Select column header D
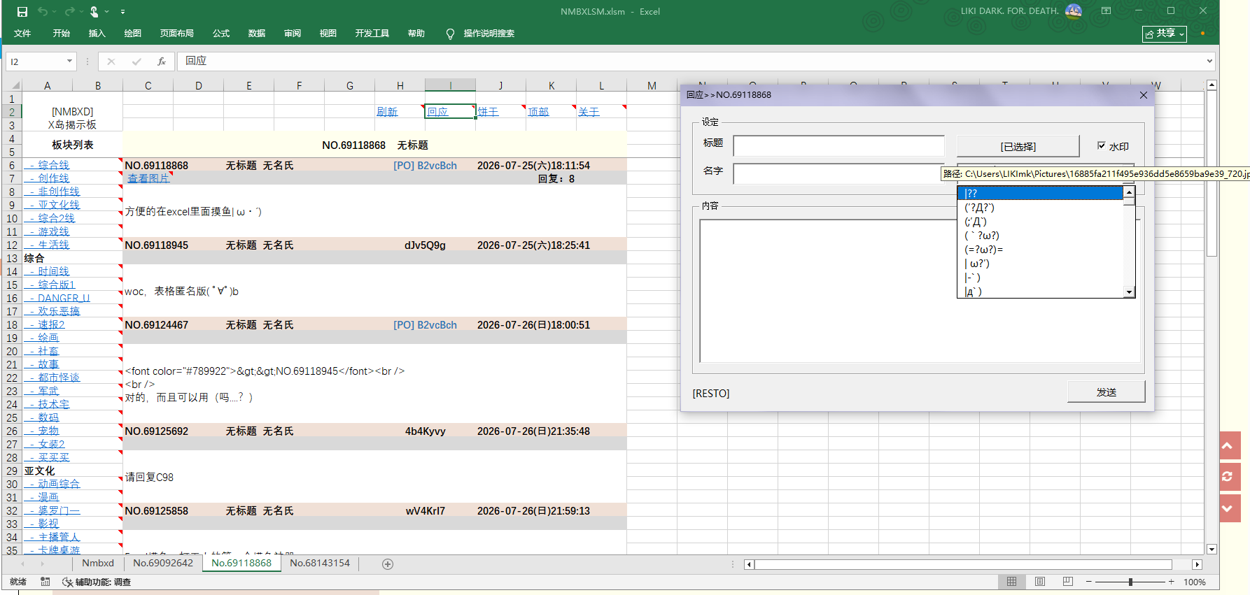The width and height of the screenshot is (1250, 595). pos(199,85)
